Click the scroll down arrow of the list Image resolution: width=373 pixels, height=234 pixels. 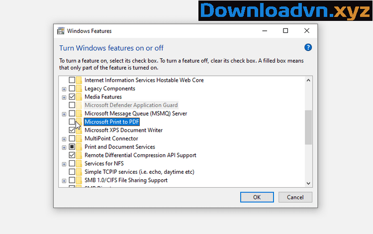pyautogui.click(x=308, y=183)
